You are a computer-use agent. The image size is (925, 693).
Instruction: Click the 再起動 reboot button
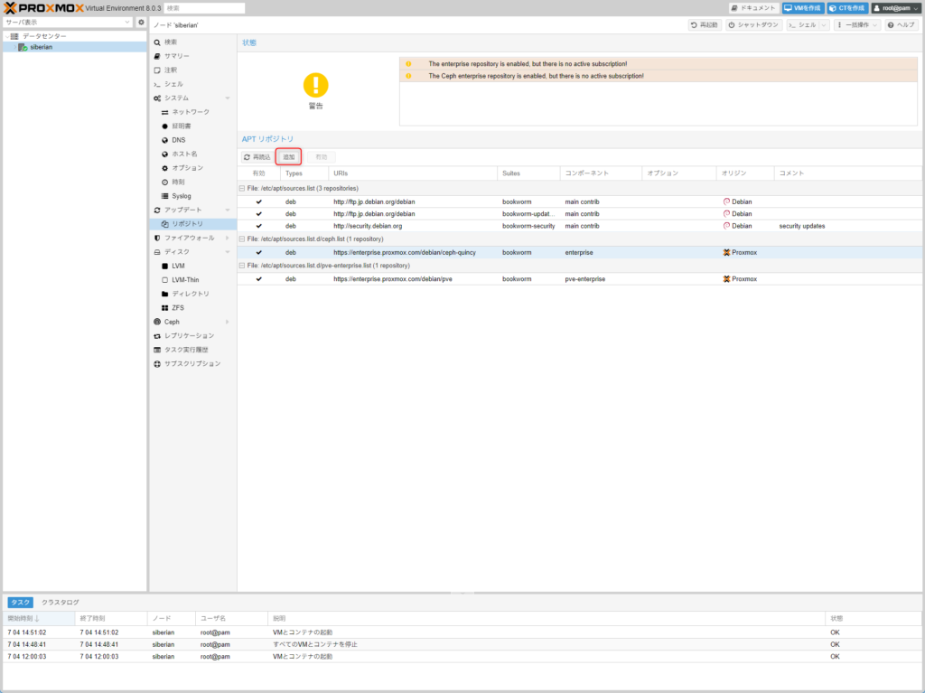tap(705, 25)
